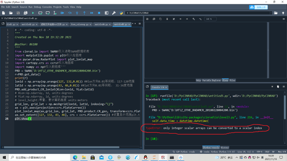This screenshot has height=161, width=287.
Task: Click the Save plot icon in Plots pane
Action: pos(148,19)
